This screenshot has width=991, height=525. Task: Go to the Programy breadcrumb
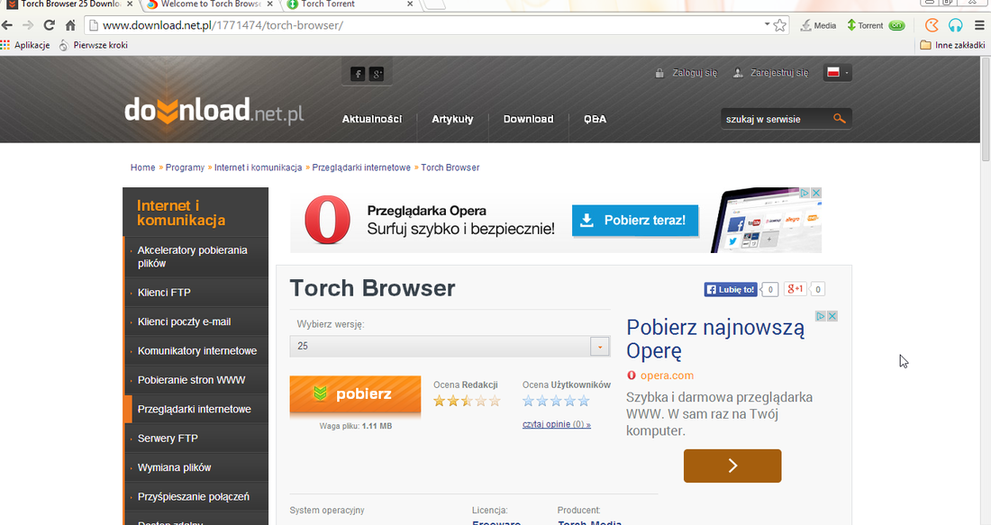(x=186, y=167)
